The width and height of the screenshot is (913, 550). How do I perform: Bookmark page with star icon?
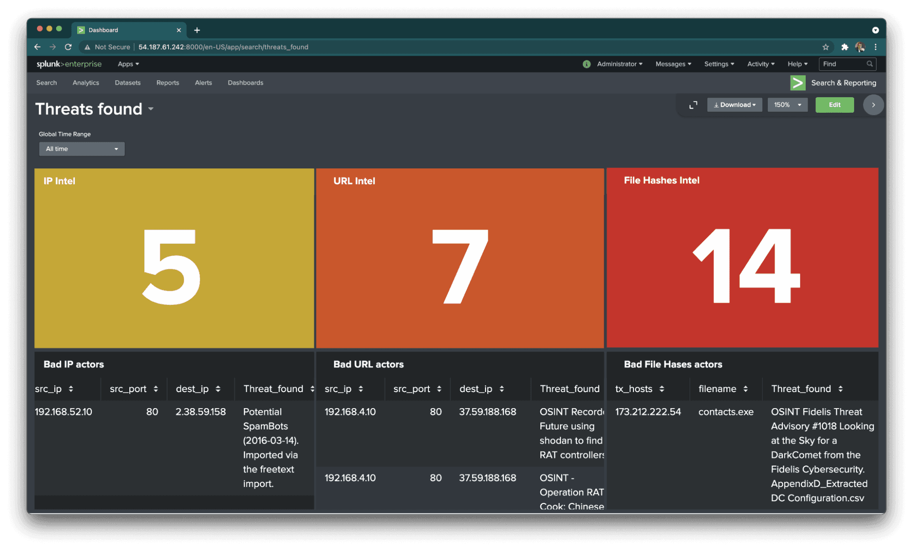click(825, 47)
